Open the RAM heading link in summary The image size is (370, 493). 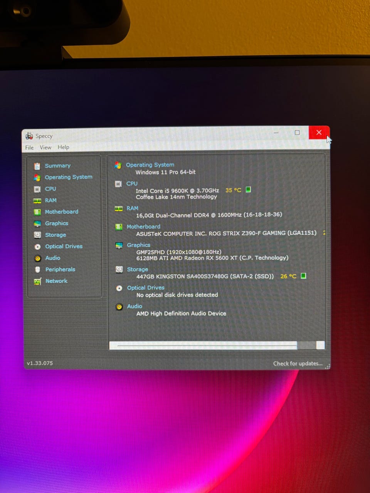[132, 208]
